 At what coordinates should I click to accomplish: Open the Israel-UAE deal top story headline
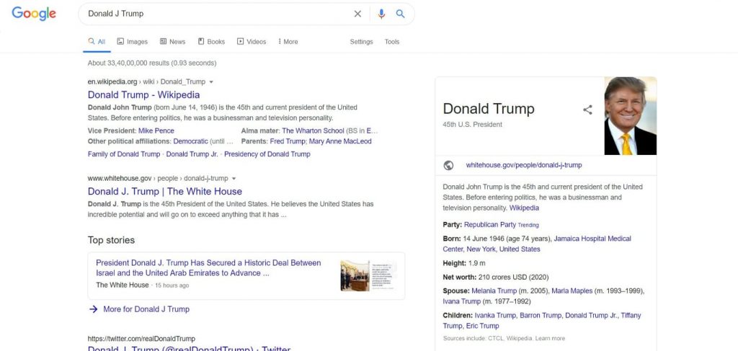208,267
